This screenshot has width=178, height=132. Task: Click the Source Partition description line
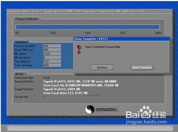pyautogui.click(x=80, y=81)
